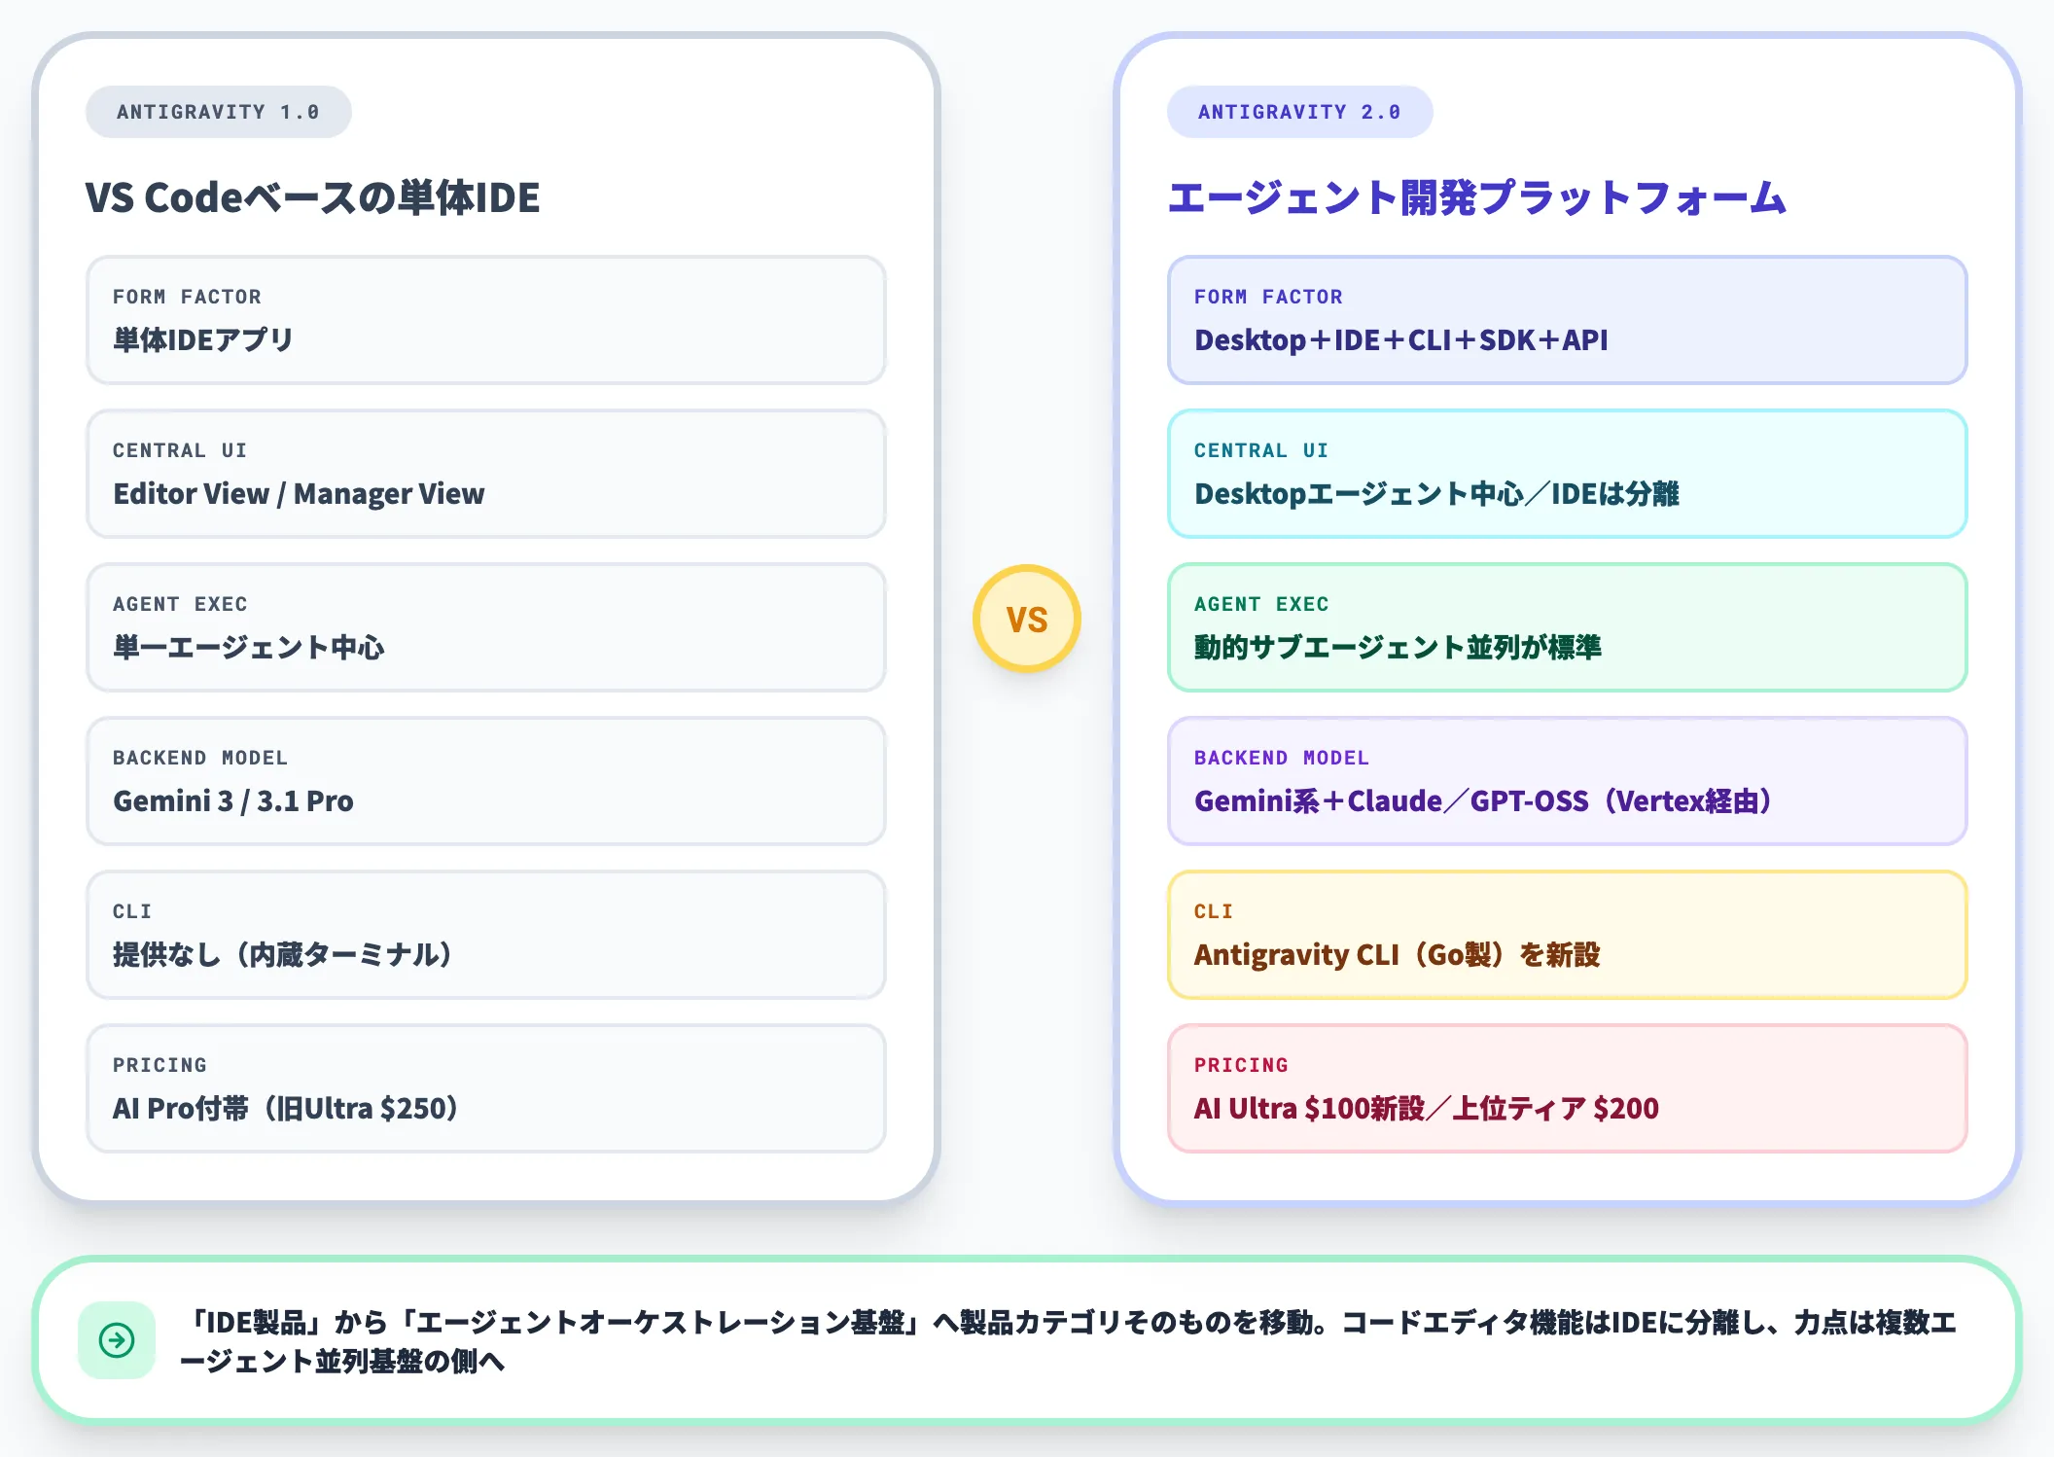Viewport: 2054px width, 1457px height.
Task: Click 'AI Ultra $100新設／上位ティア $200' card
Action: click(1568, 1088)
